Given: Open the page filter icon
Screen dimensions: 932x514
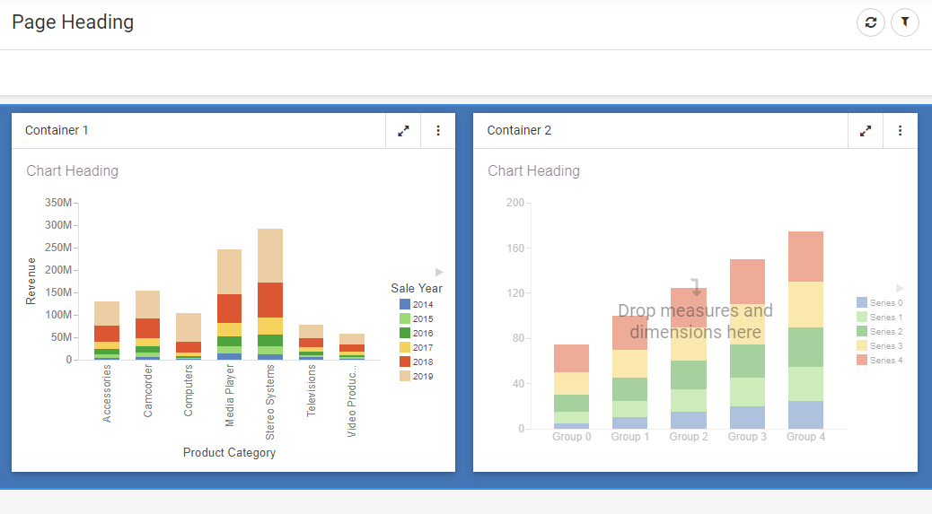Looking at the screenshot, I should pyautogui.click(x=905, y=22).
